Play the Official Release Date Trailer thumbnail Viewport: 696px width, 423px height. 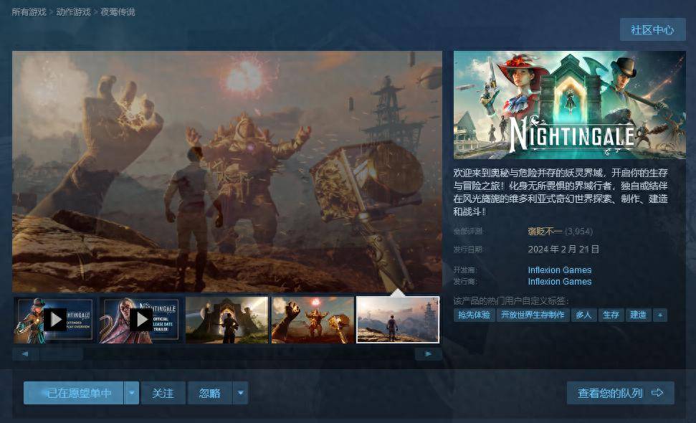coord(141,320)
